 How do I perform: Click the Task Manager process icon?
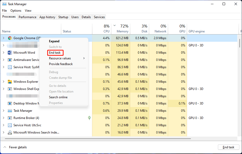[x=10, y=111]
